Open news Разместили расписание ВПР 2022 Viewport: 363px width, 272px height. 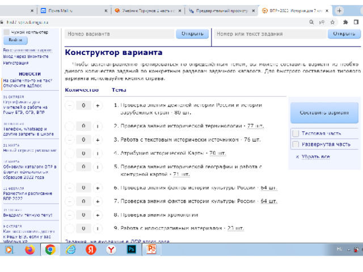[x=27, y=196]
